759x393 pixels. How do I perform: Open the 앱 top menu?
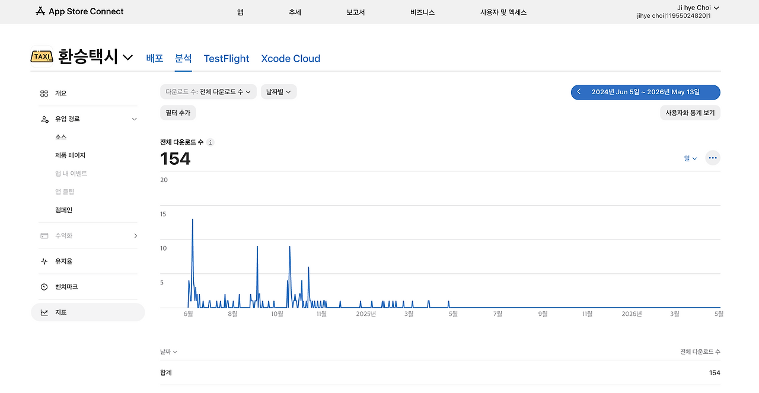click(x=240, y=12)
